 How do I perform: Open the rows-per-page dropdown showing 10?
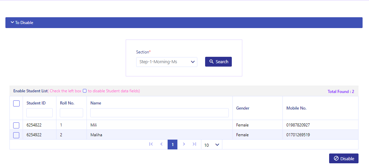coord(212,145)
